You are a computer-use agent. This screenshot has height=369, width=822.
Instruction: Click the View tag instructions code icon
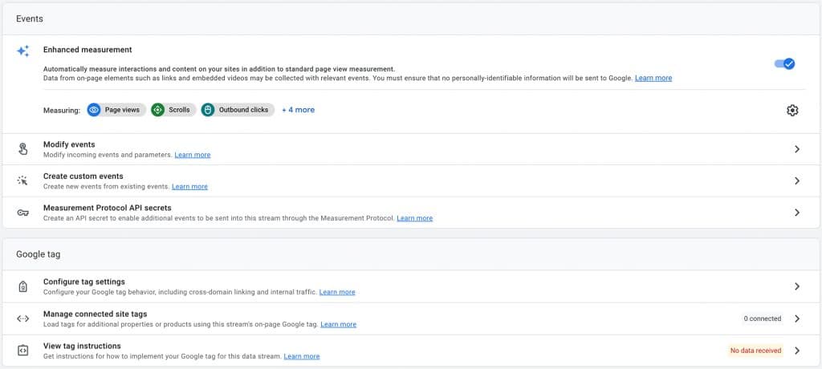[x=22, y=351]
